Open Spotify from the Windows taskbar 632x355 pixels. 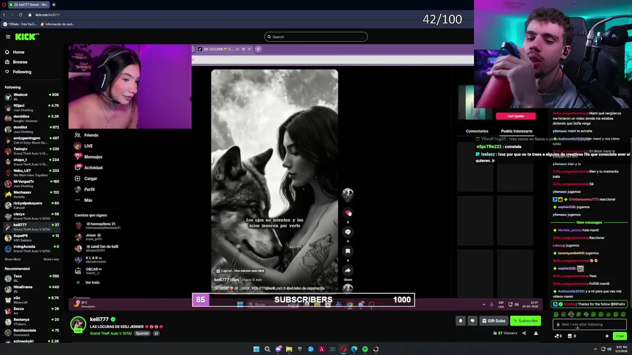(365, 349)
